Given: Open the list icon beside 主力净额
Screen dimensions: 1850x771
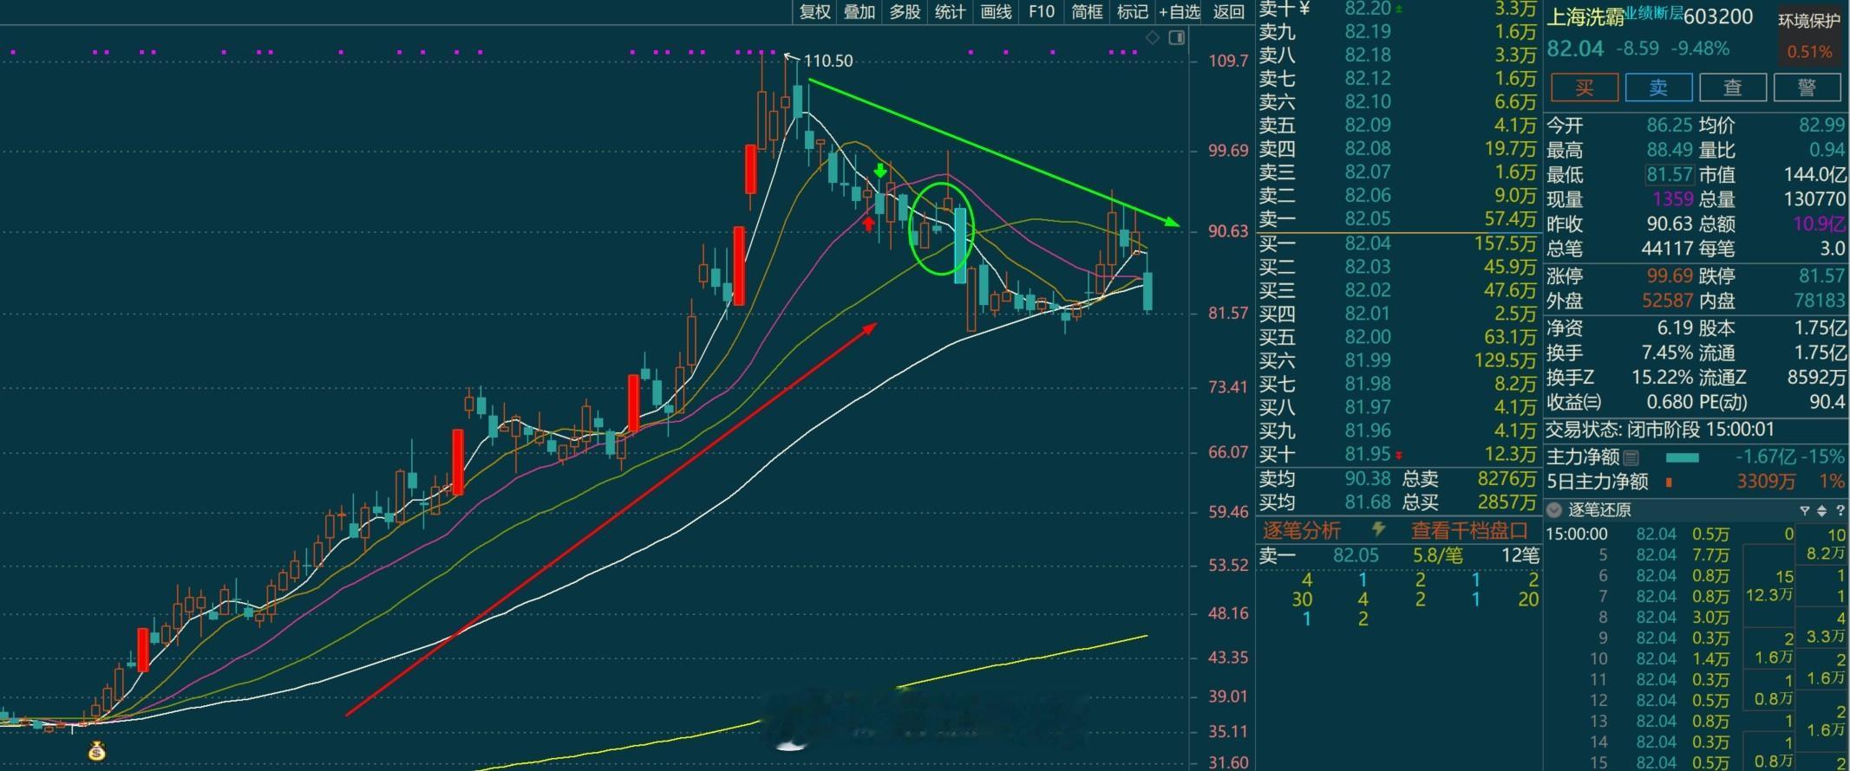Looking at the screenshot, I should pyautogui.click(x=1631, y=457).
